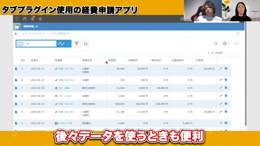260x146 pixels.
Task: Expand the arrow next to graph button
Action: pyautogui.click(x=68, y=44)
